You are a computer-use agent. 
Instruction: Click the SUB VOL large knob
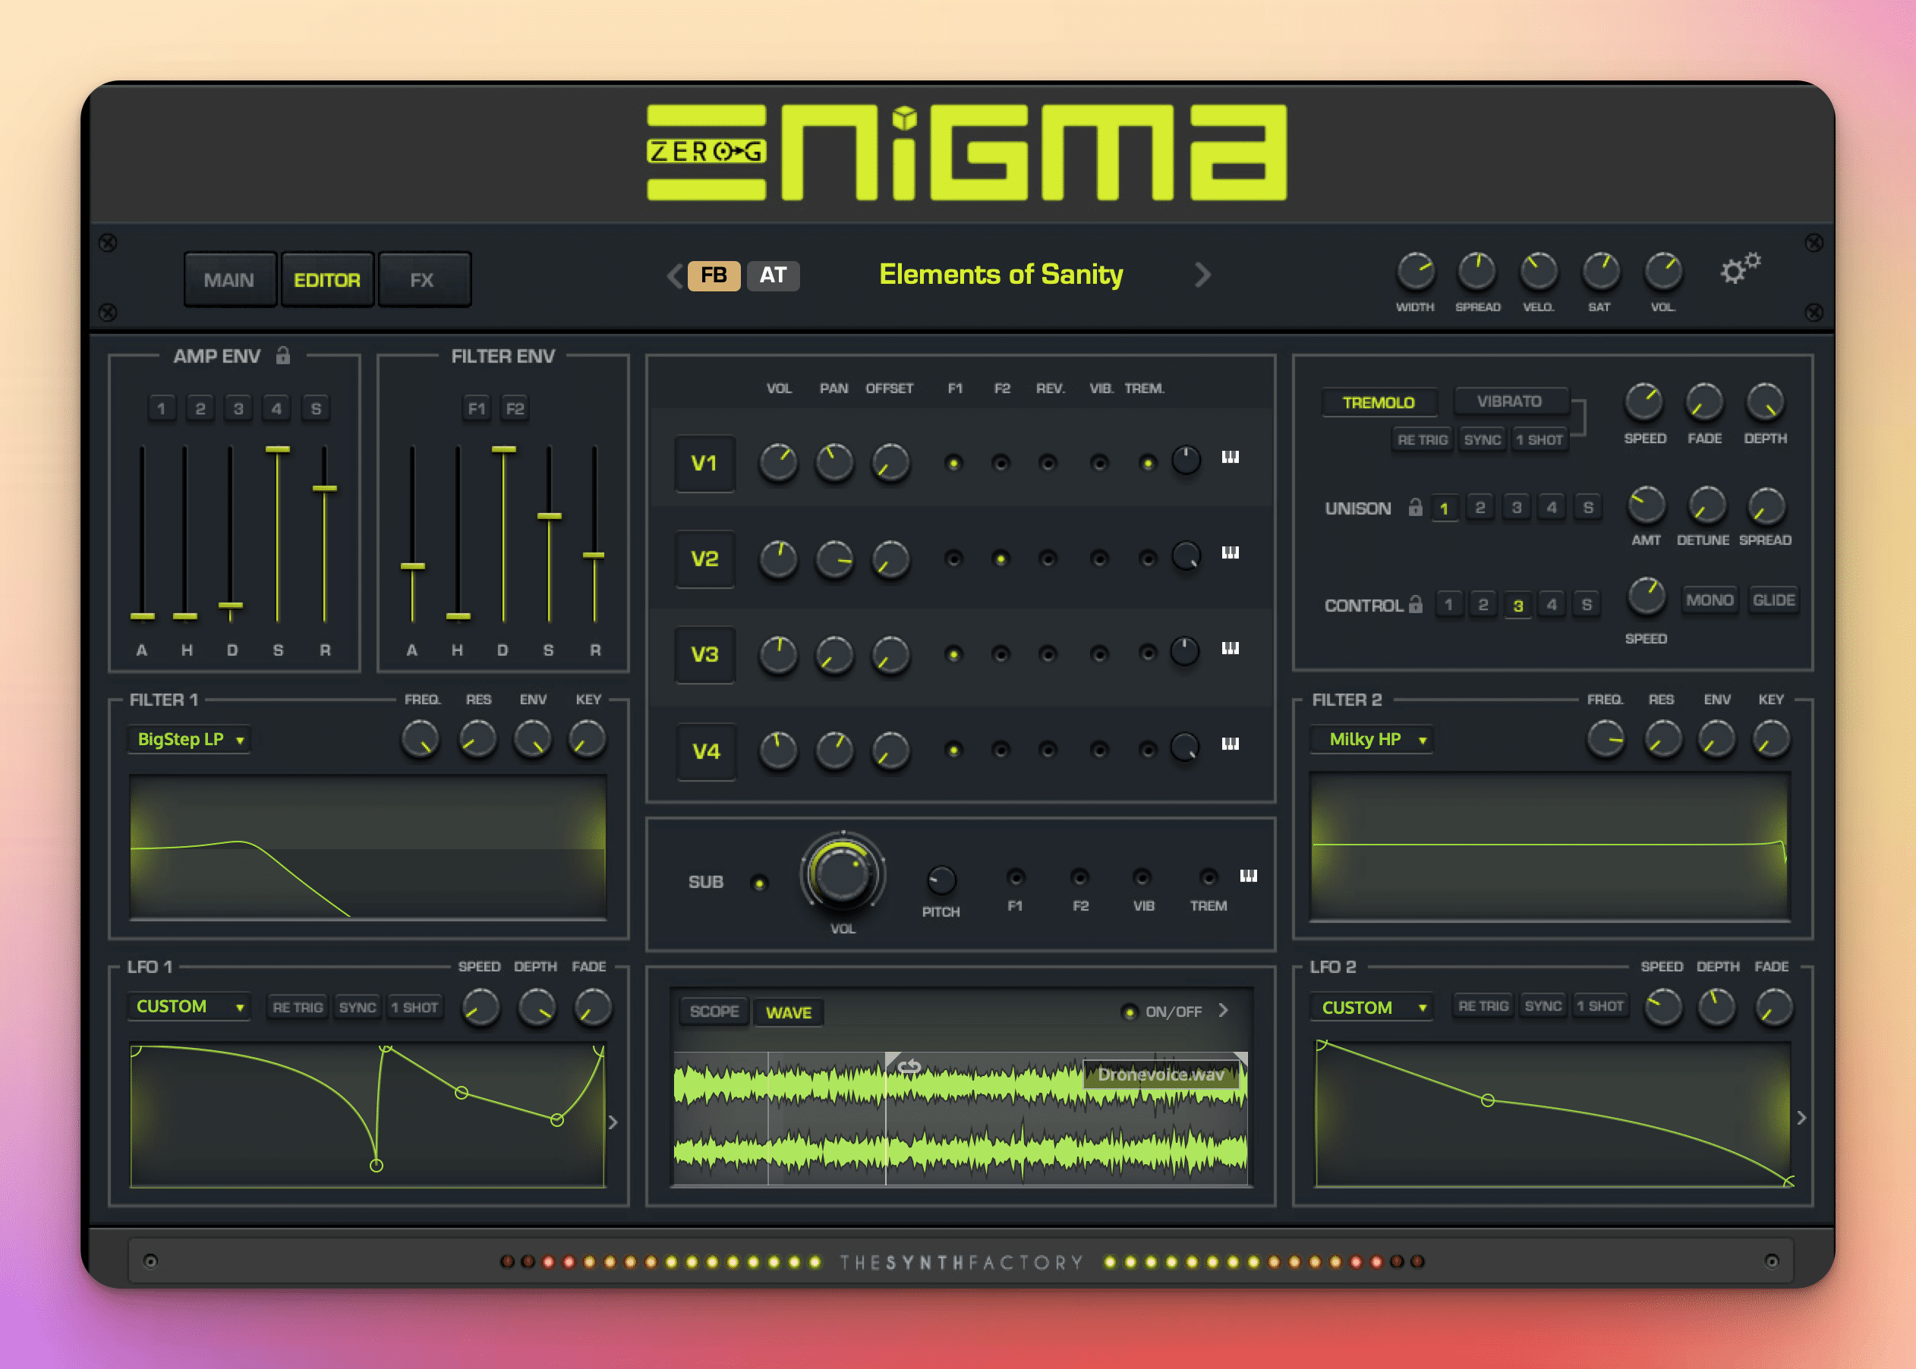[x=843, y=874]
